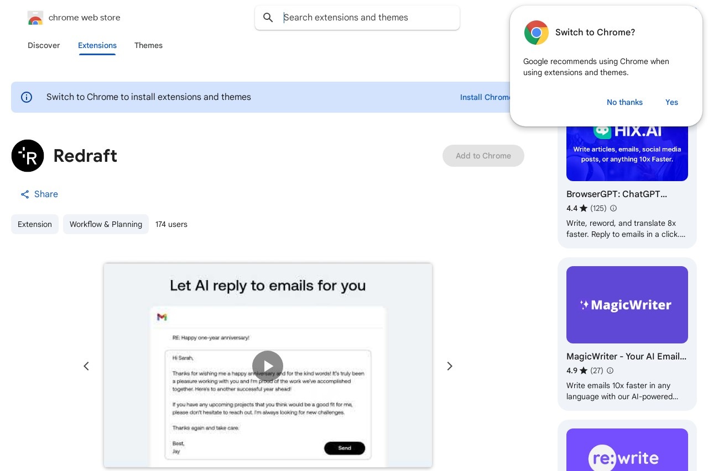Click the Redraft extension logo
The height and width of the screenshot is (471, 708).
(28, 156)
